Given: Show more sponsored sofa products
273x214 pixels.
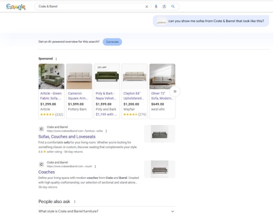Looking at the screenshot, I should coord(175,92).
